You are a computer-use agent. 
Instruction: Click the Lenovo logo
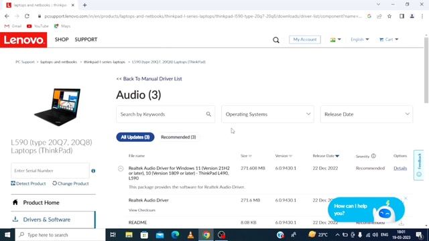23,40
